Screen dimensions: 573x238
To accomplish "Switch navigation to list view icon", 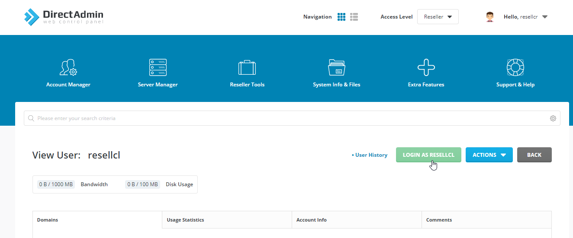I will 354,17.
